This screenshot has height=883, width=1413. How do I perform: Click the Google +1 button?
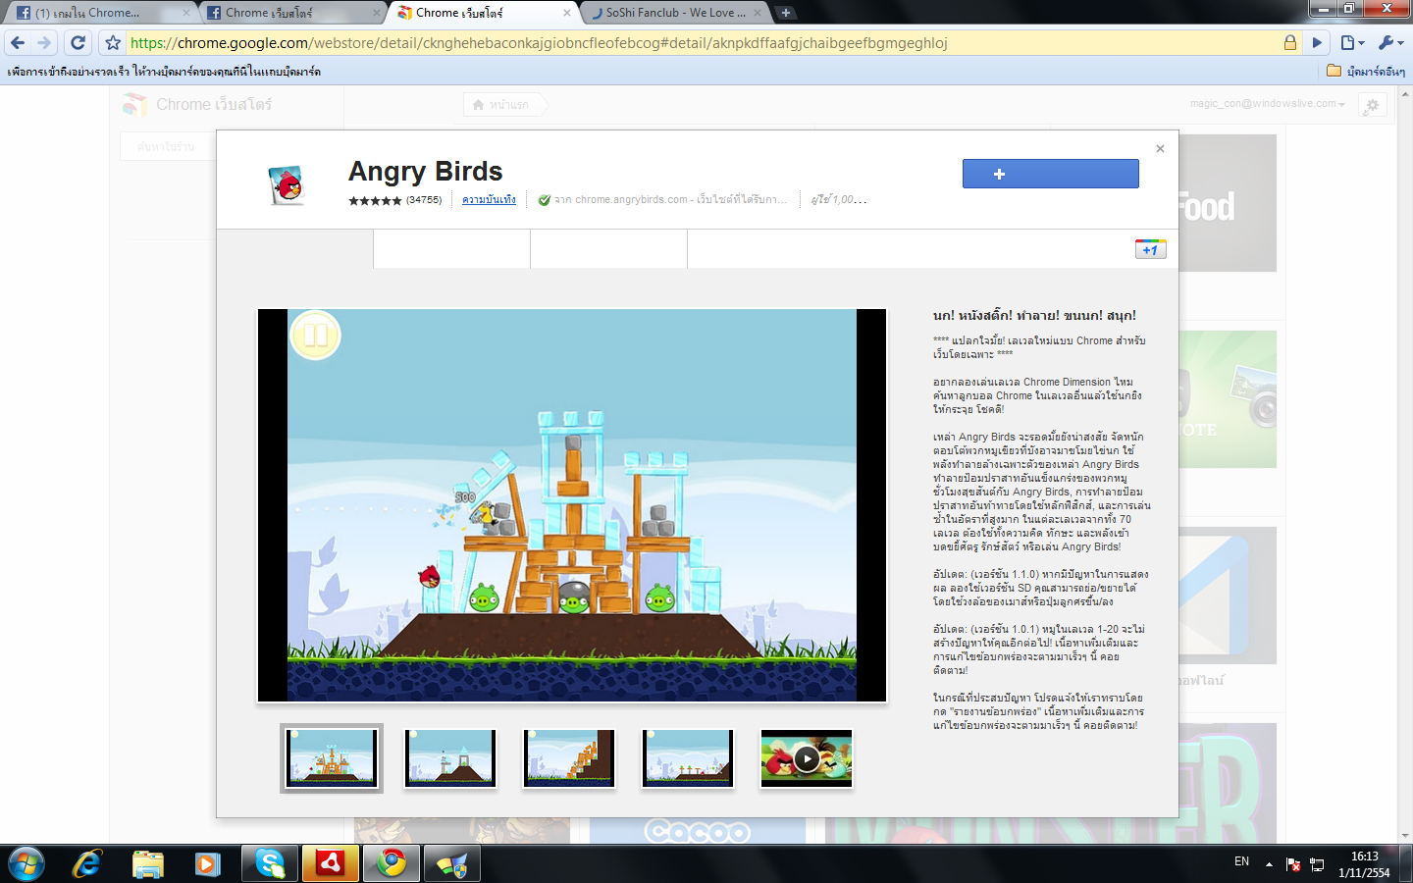tap(1150, 249)
